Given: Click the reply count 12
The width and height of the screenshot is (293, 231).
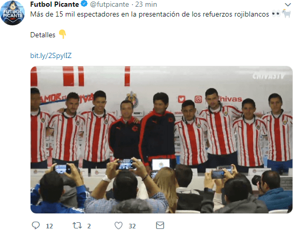Looking at the screenshot, I should [x=49, y=226].
